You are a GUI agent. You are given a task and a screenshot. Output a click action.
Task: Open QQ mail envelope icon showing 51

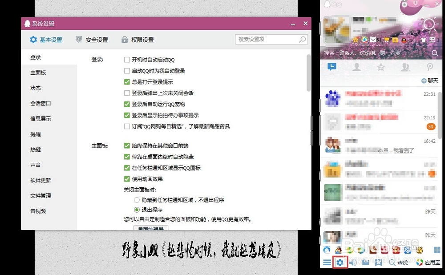click(376, 40)
